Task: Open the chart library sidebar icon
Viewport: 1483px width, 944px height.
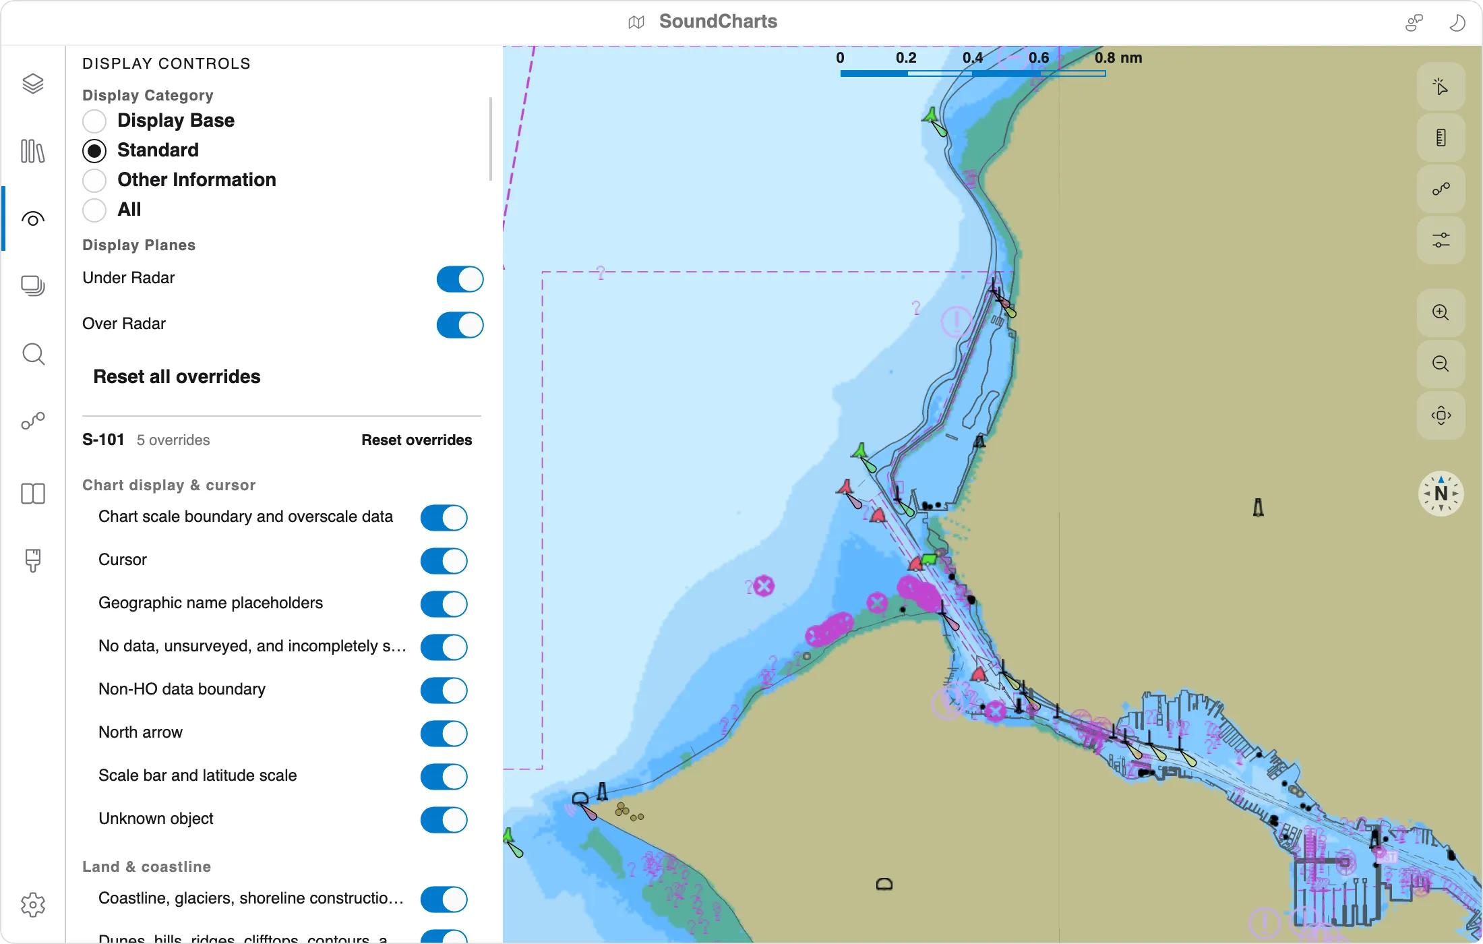Action: pyautogui.click(x=32, y=151)
